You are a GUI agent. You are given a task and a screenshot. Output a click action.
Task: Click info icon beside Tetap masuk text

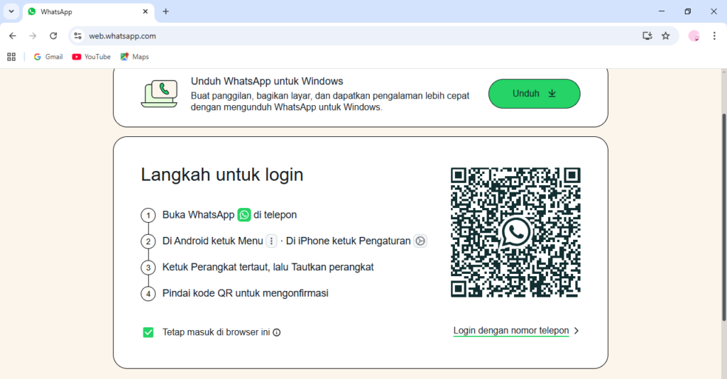[x=277, y=332]
